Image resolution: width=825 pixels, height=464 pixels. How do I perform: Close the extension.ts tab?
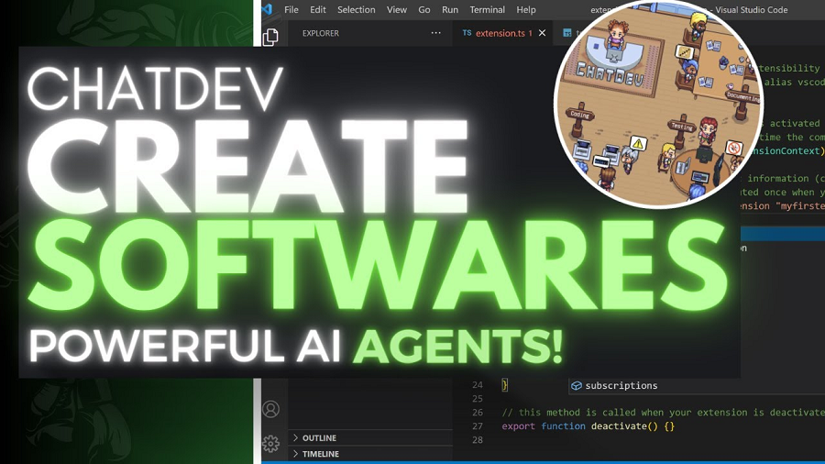tap(542, 33)
